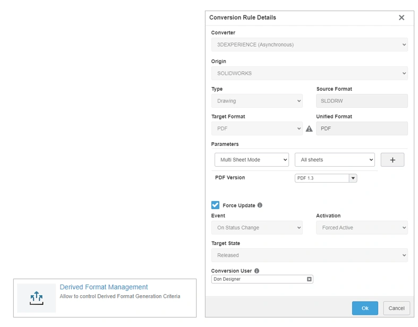Open the Activation Forced Active dropdown
Screen dimensions: 418x327
362,228
